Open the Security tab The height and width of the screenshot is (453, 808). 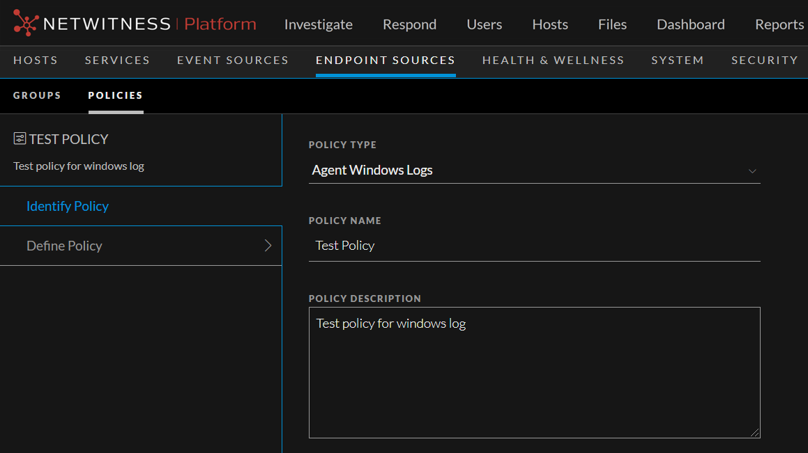click(764, 61)
